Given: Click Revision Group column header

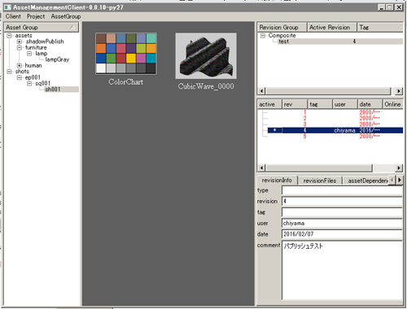Looking at the screenshot, I should pyautogui.click(x=282, y=27).
